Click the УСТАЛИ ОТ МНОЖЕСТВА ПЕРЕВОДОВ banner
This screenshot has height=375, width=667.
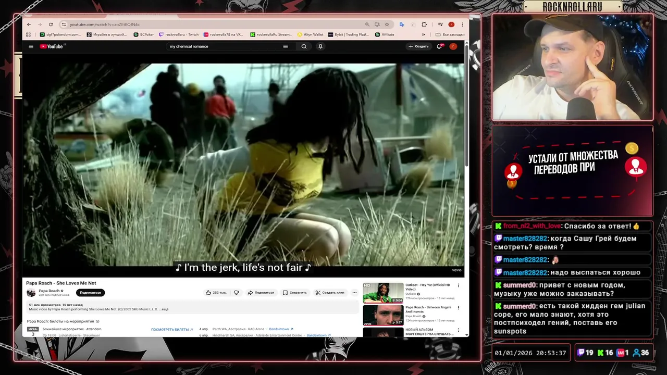pos(572,170)
